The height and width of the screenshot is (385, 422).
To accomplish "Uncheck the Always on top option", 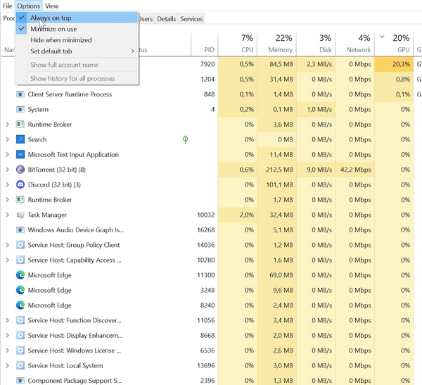I will [51, 18].
